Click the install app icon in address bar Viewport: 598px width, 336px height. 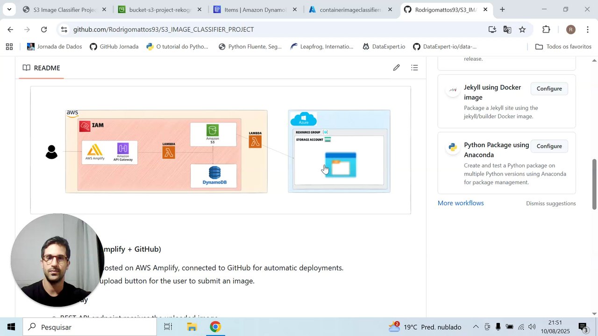(492, 29)
